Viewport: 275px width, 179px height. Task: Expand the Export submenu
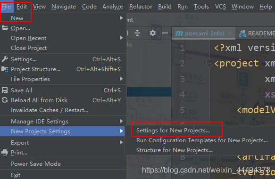[x=63, y=143]
